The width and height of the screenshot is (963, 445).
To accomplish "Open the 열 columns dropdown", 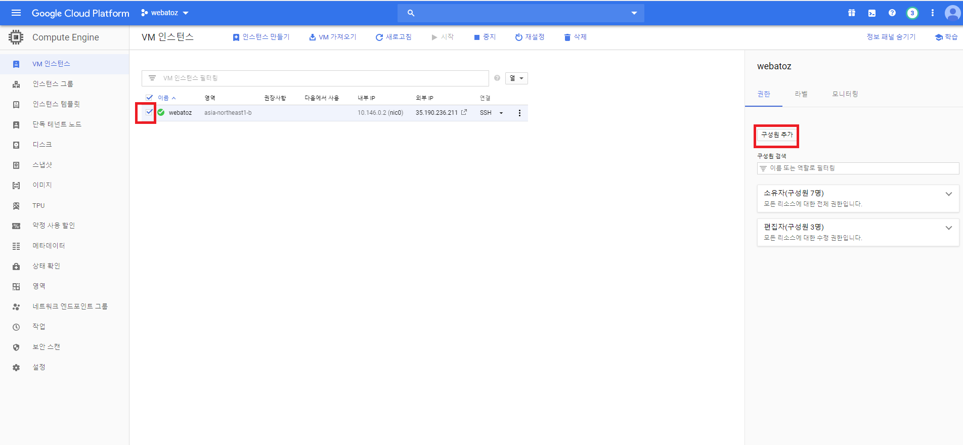I will tap(516, 78).
